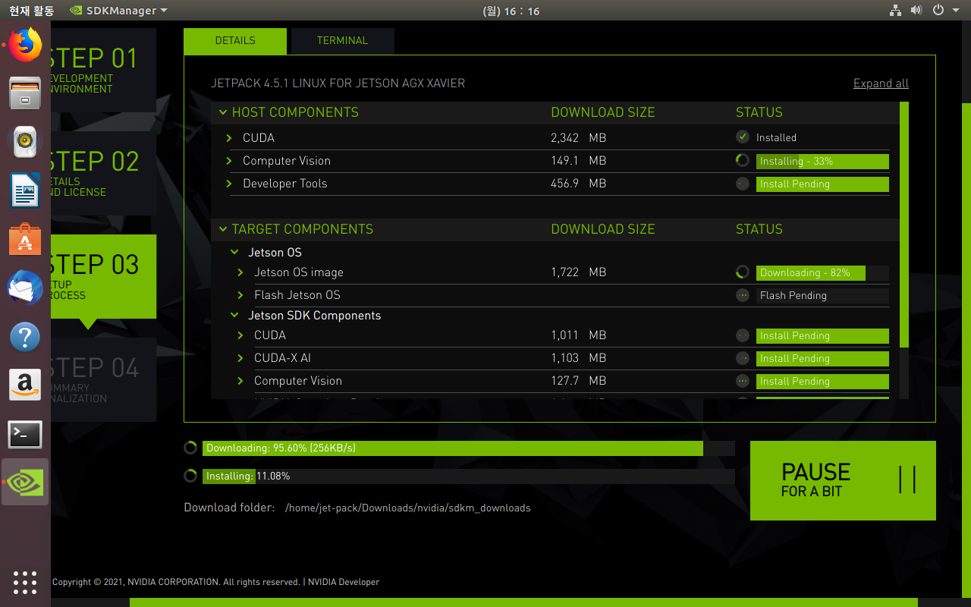Show all applications grid

pos(25,582)
